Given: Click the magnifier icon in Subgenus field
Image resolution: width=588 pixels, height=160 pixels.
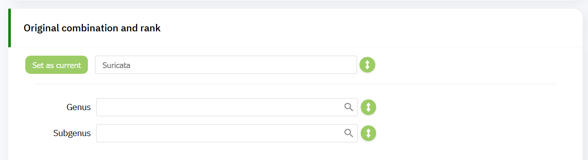Looking at the screenshot, I should [x=349, y=133].
